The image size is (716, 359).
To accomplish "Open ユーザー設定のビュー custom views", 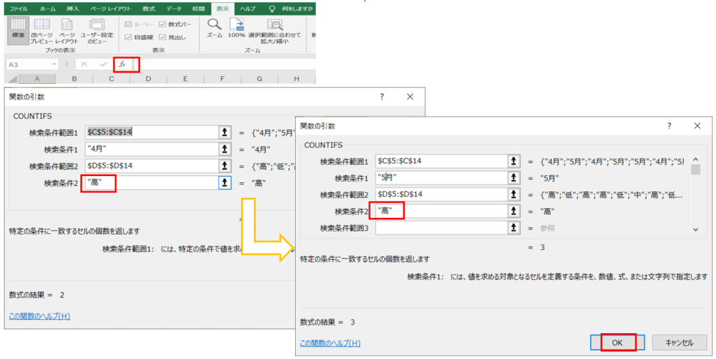I will click(x=96, y=31).
